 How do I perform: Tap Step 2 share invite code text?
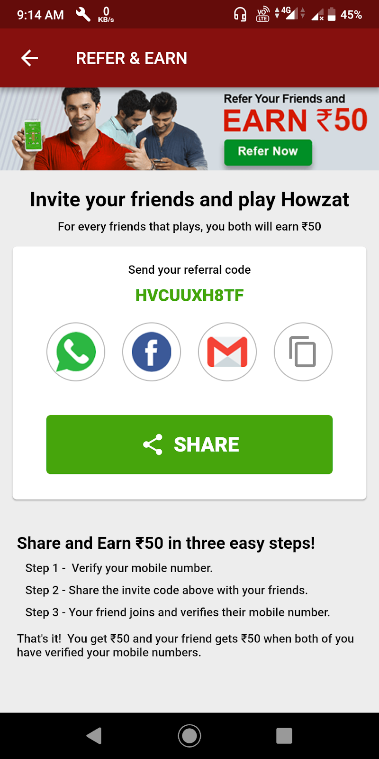[167, 590]
